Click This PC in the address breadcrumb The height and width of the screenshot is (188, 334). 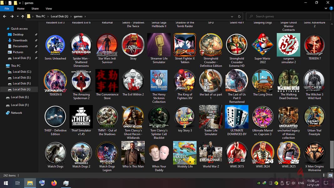click(x=40, y=16)
